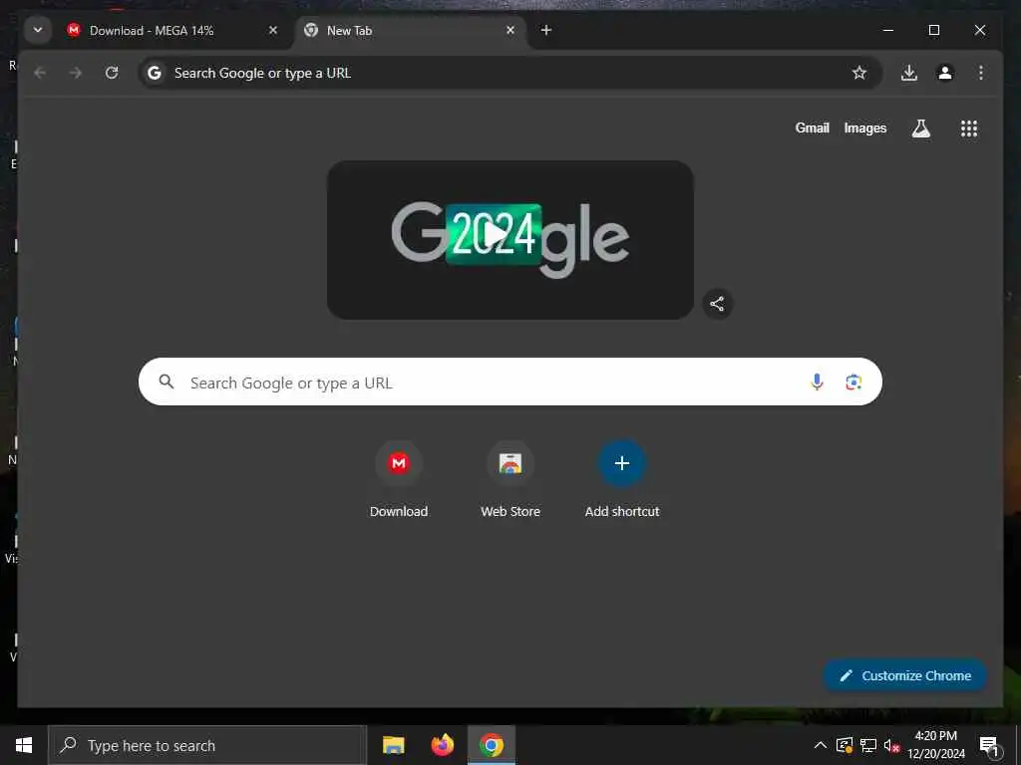
Task: Click the Windows taskbar search box
Action: point(207,745)
